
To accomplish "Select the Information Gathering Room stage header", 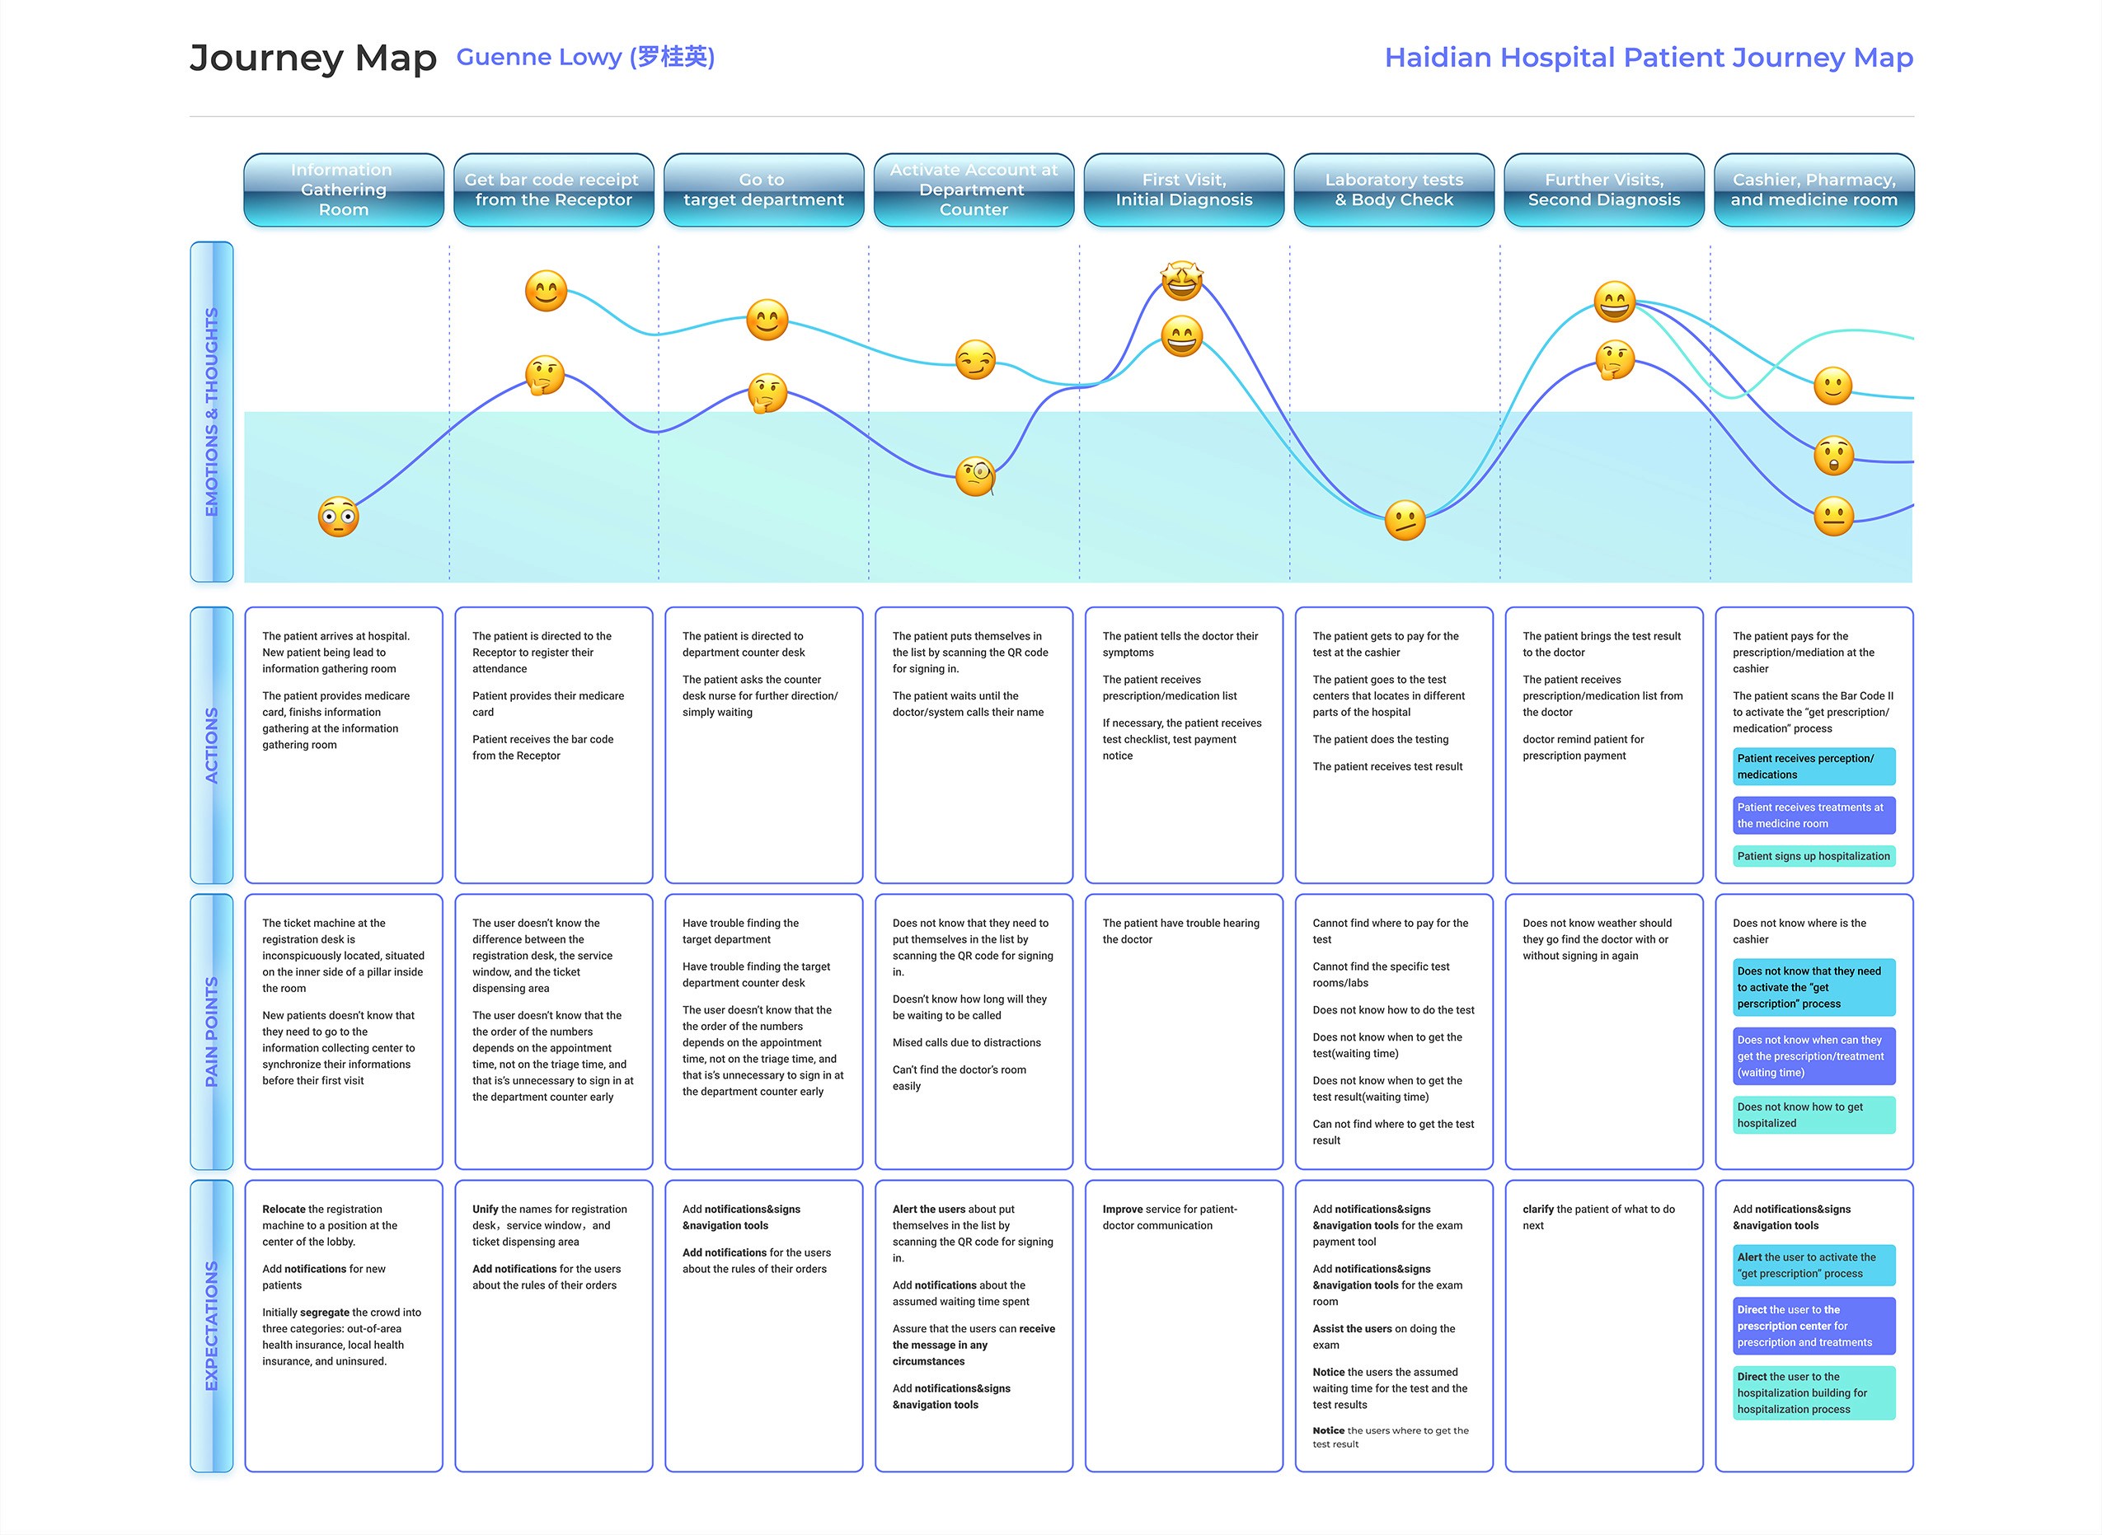I will click(x=343, y=190).
